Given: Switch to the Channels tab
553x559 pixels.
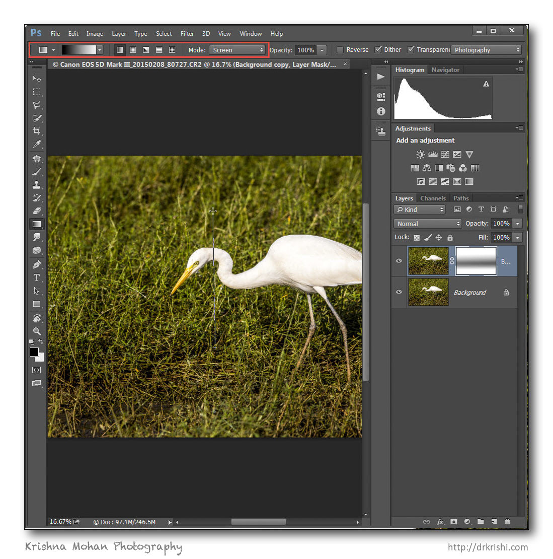Looking at the screenshot, I should click(433, 198).
